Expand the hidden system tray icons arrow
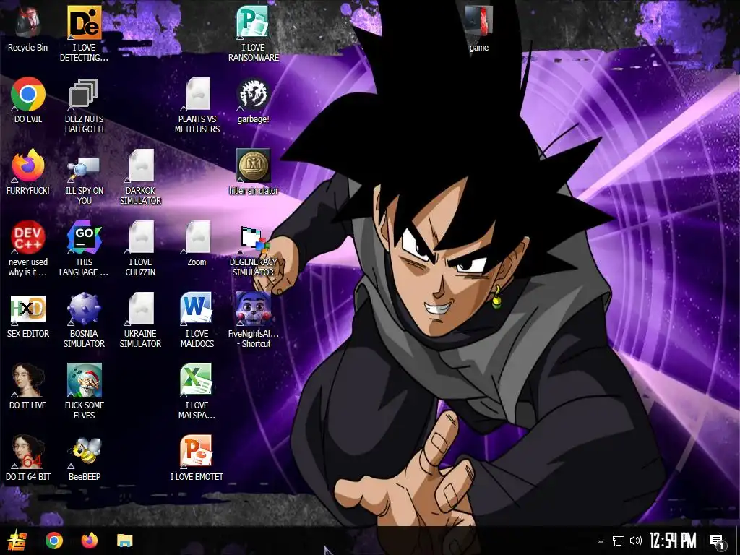 point(601,541)
